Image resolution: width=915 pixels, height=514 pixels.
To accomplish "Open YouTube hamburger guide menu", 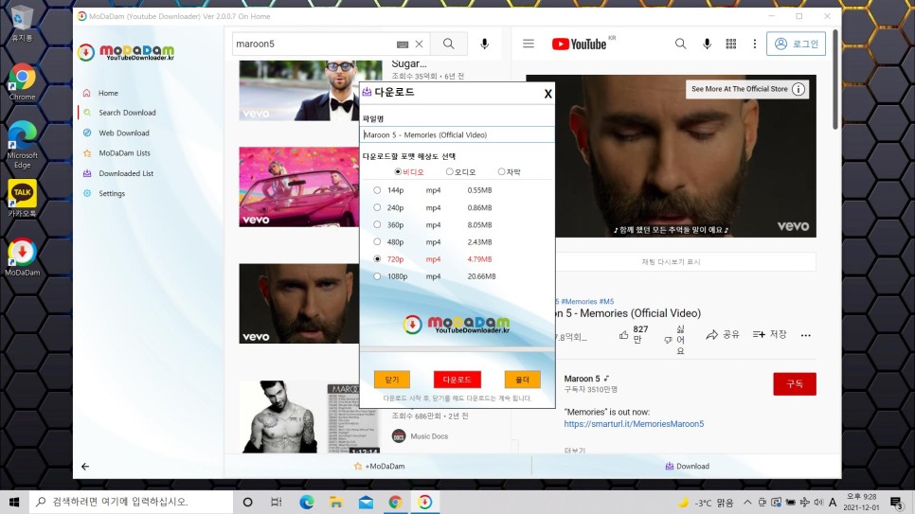I will point(529,44).
